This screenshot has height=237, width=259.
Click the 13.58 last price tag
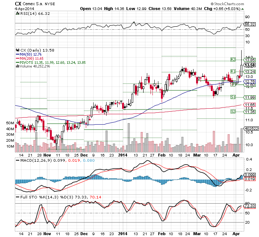[x=250, y=65]
